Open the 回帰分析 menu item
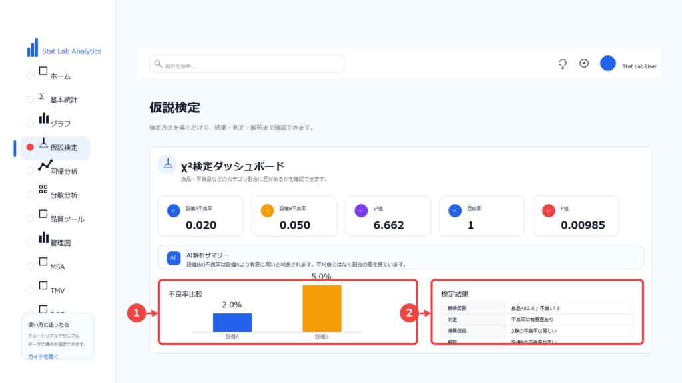Screen dimensions: 682x383 pyautogui.click(x=63, y=172)
